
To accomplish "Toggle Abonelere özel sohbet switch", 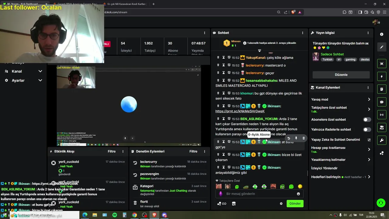I will tap(367, 120).
